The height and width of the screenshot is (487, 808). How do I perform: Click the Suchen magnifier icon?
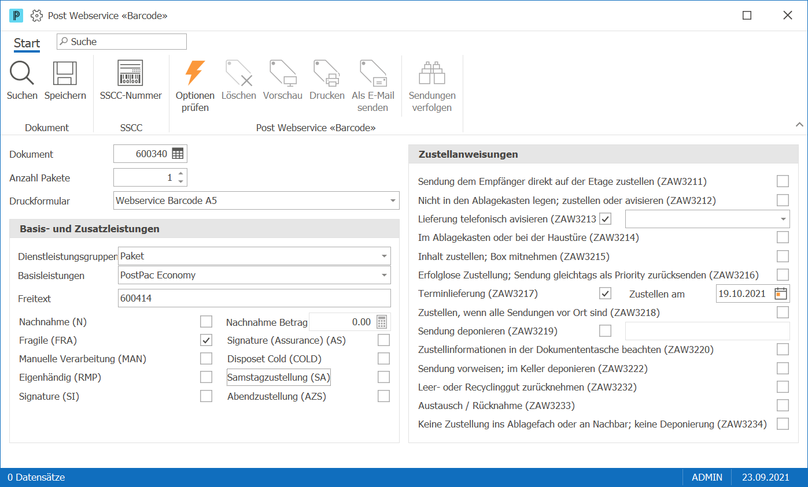click(22, 73)
